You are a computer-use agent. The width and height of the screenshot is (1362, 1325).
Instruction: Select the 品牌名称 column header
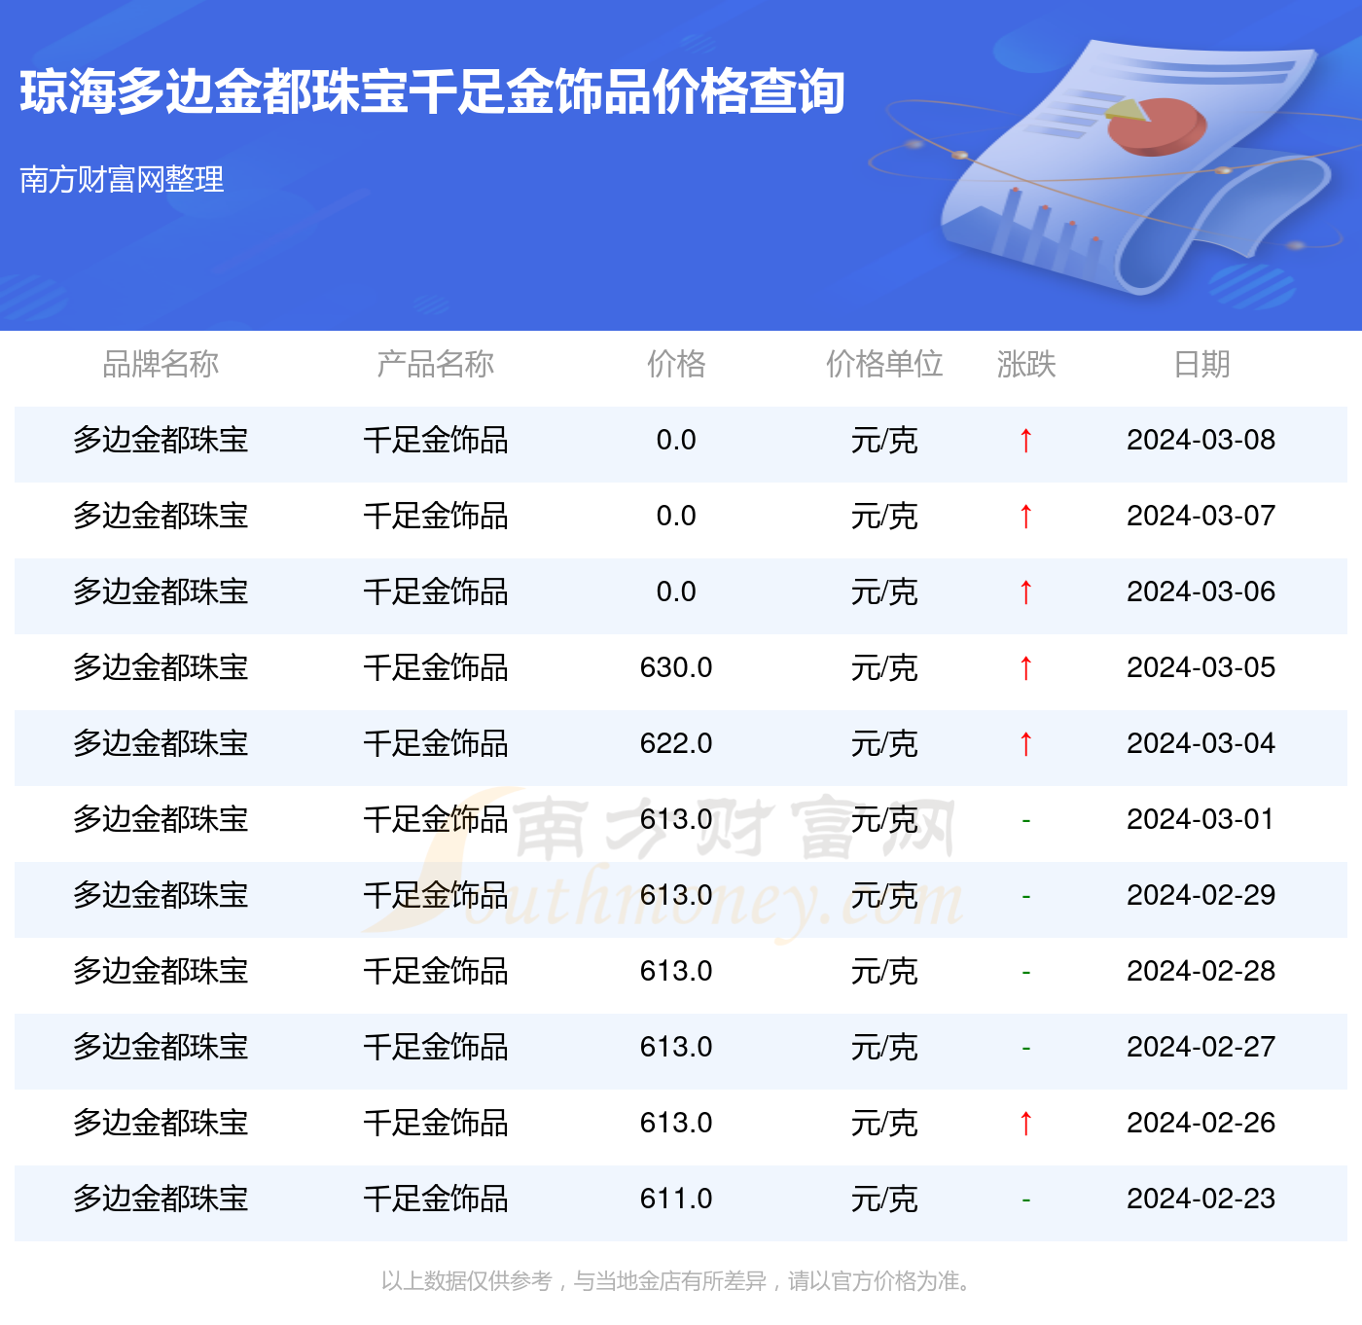161,364
